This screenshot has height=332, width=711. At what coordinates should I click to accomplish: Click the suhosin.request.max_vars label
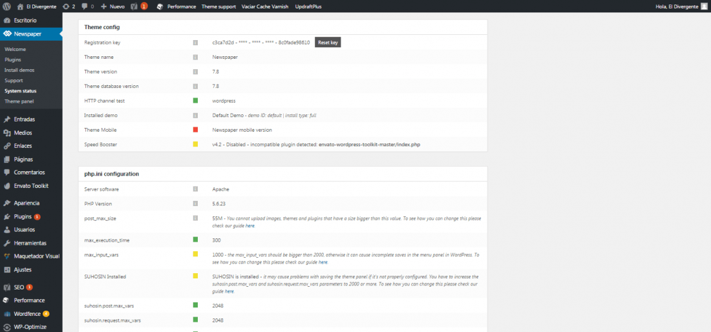(x=112, y=320)
